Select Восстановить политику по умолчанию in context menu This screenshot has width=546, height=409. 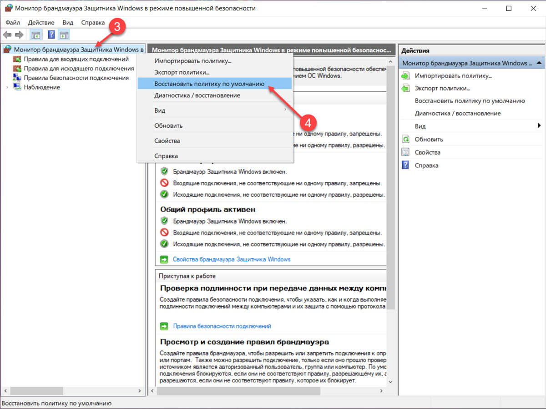coord(209,84)
